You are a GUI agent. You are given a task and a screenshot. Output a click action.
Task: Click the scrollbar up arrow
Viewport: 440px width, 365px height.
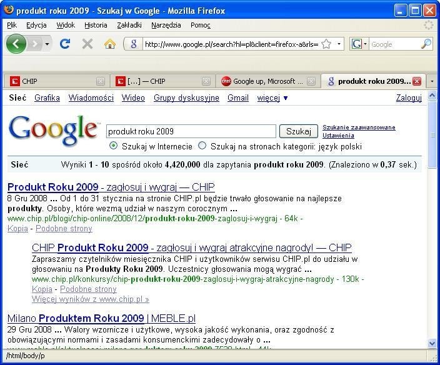(432, 96)
